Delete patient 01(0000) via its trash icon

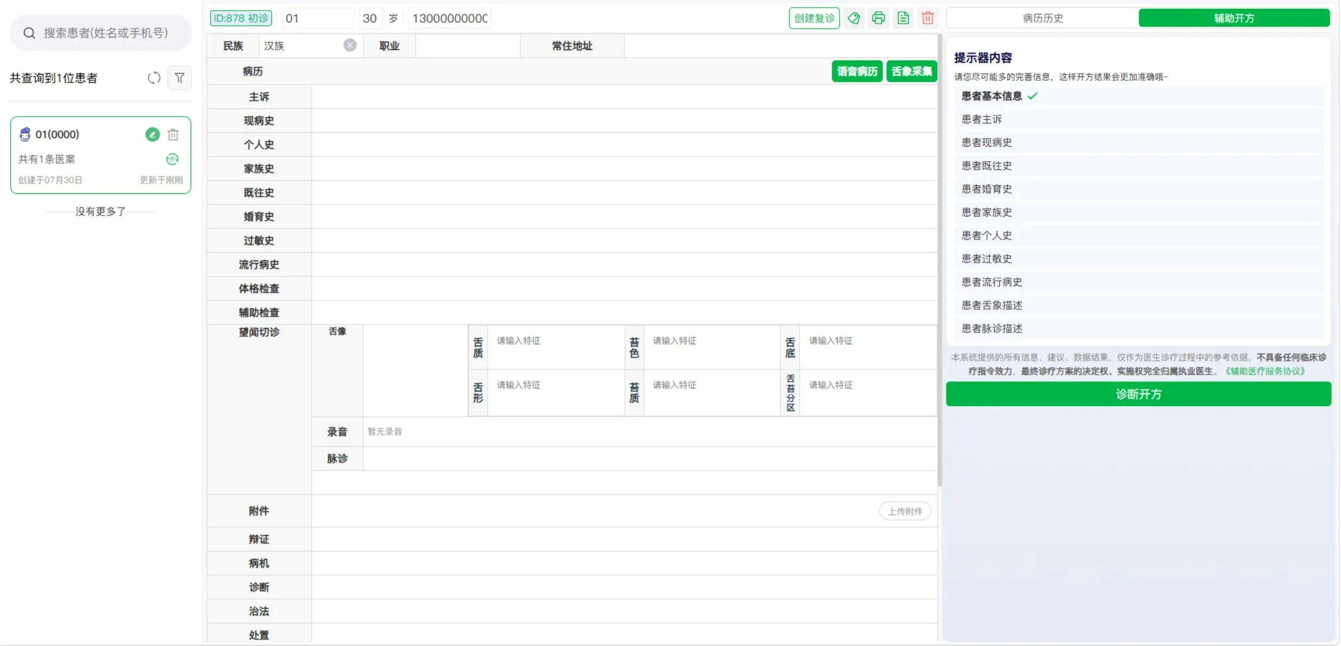[x=173, y=135]
